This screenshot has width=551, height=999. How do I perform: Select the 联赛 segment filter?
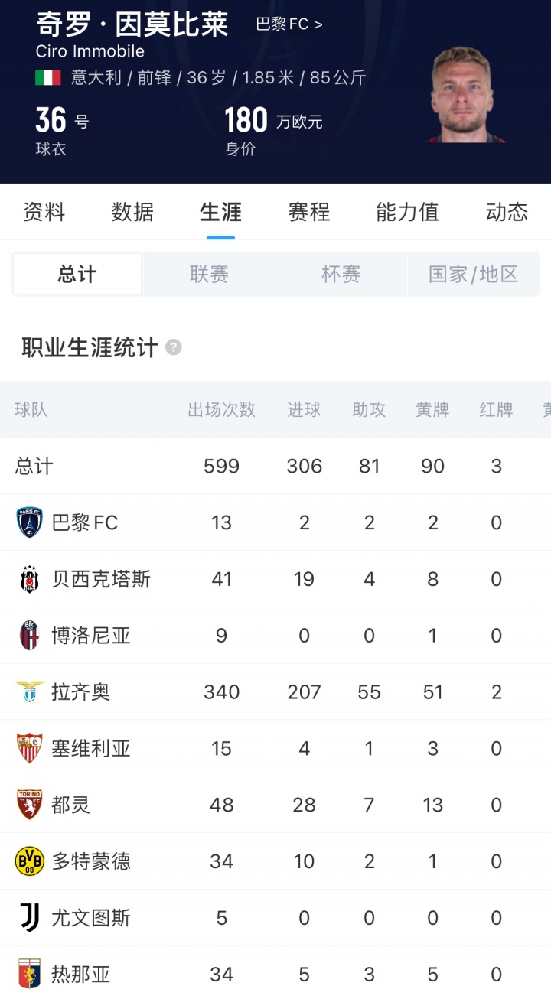[x=209, y=274]
